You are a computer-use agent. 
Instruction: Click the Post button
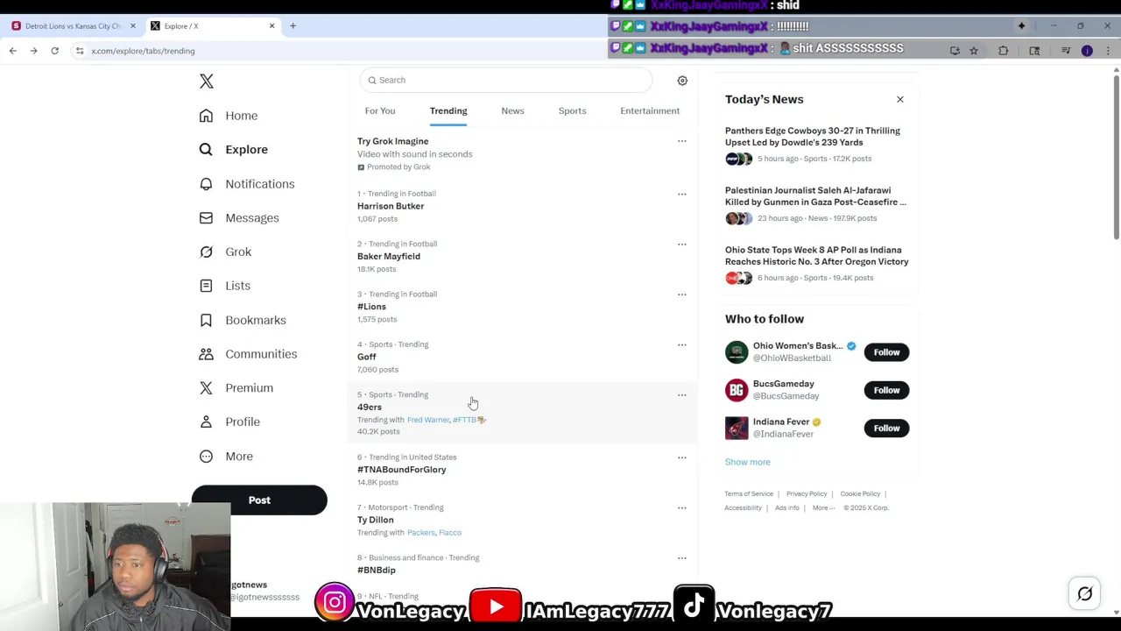[259, 500]
